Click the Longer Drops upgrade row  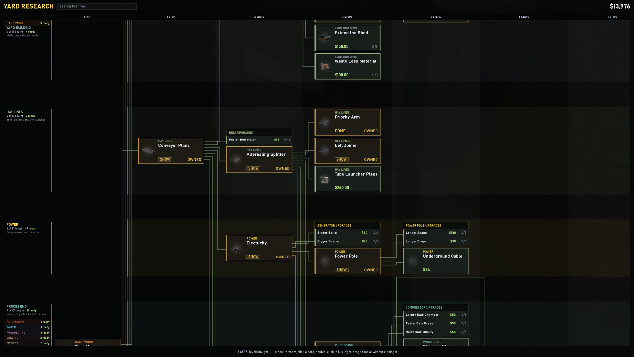436,241
